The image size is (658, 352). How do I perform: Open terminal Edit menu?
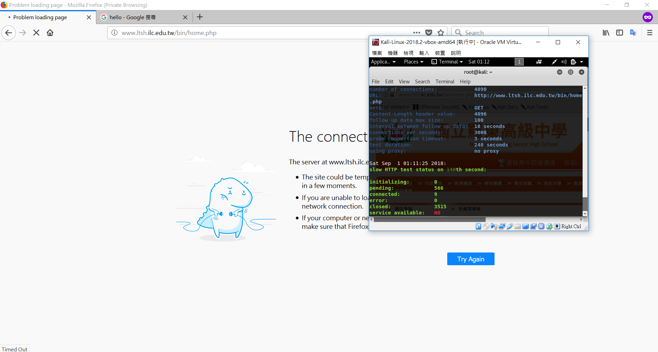tap(389, 82)
